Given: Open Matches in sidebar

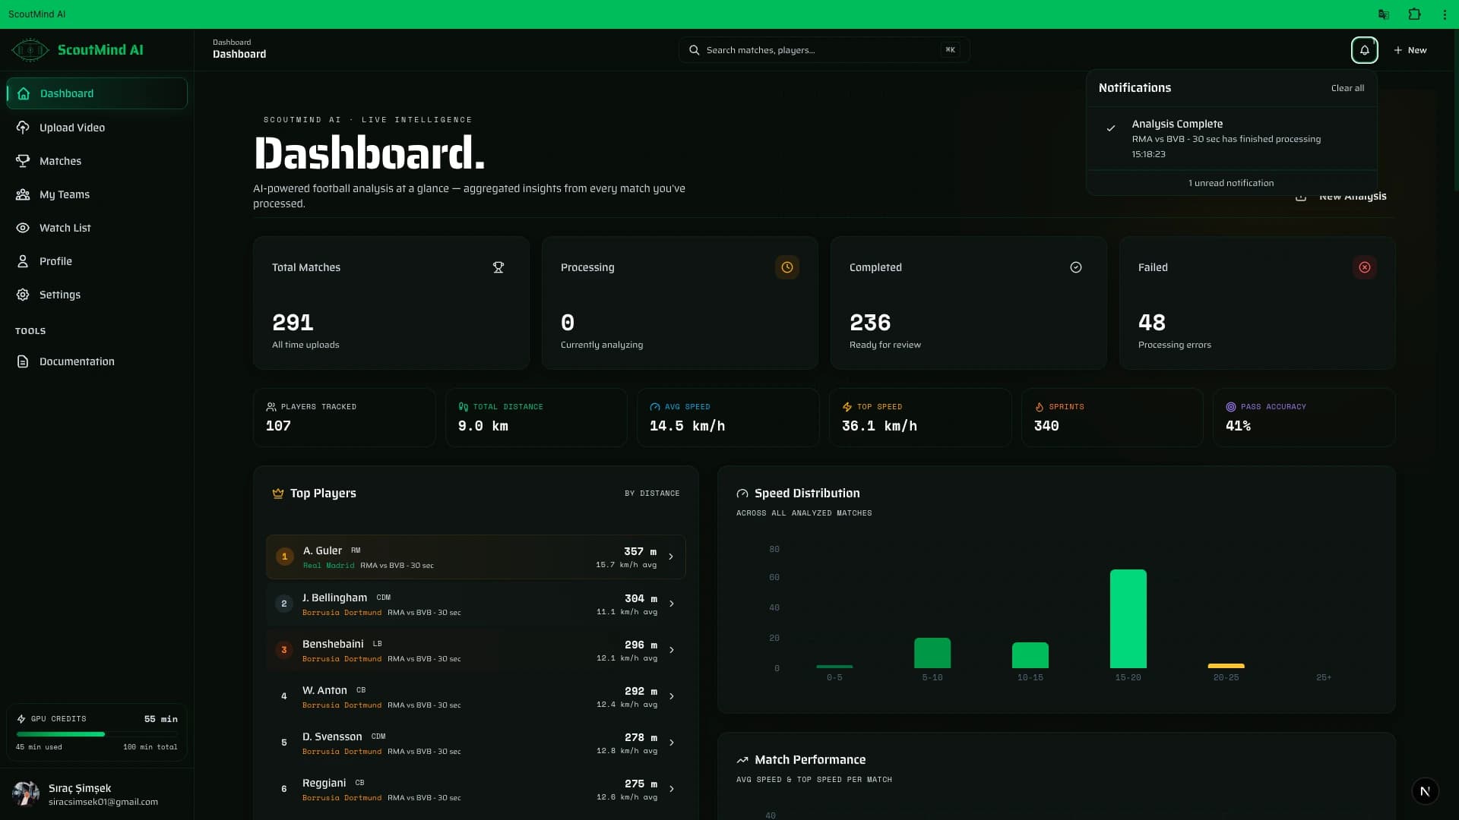Looking at the screenshot, I should [x=97, y=161].
